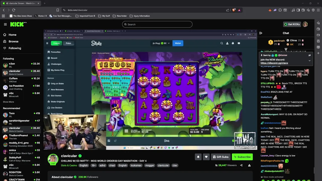This screenshot has width=322, height=181.
Task: Share the stream
Action: pyautogui.click(x=242, y=165)
